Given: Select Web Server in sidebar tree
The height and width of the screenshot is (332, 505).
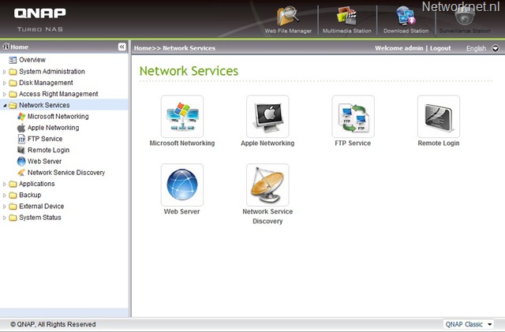Looking at the screenshot, I should tap(44, 162).
